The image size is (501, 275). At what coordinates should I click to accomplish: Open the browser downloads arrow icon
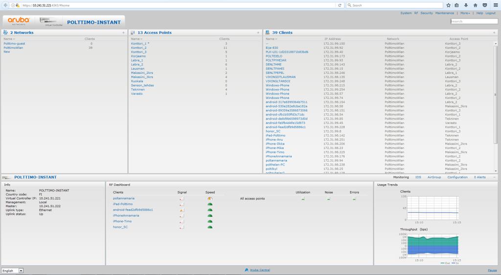(466, 5)
